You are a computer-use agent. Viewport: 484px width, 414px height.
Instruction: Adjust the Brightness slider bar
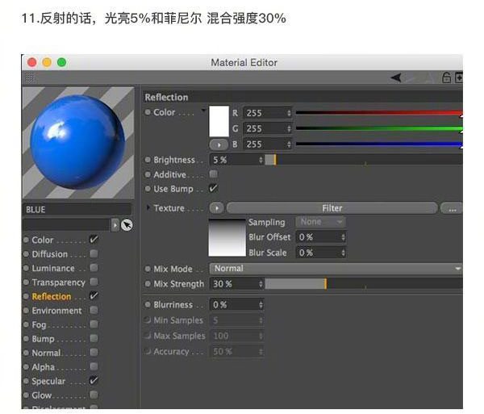click(364, 160)
